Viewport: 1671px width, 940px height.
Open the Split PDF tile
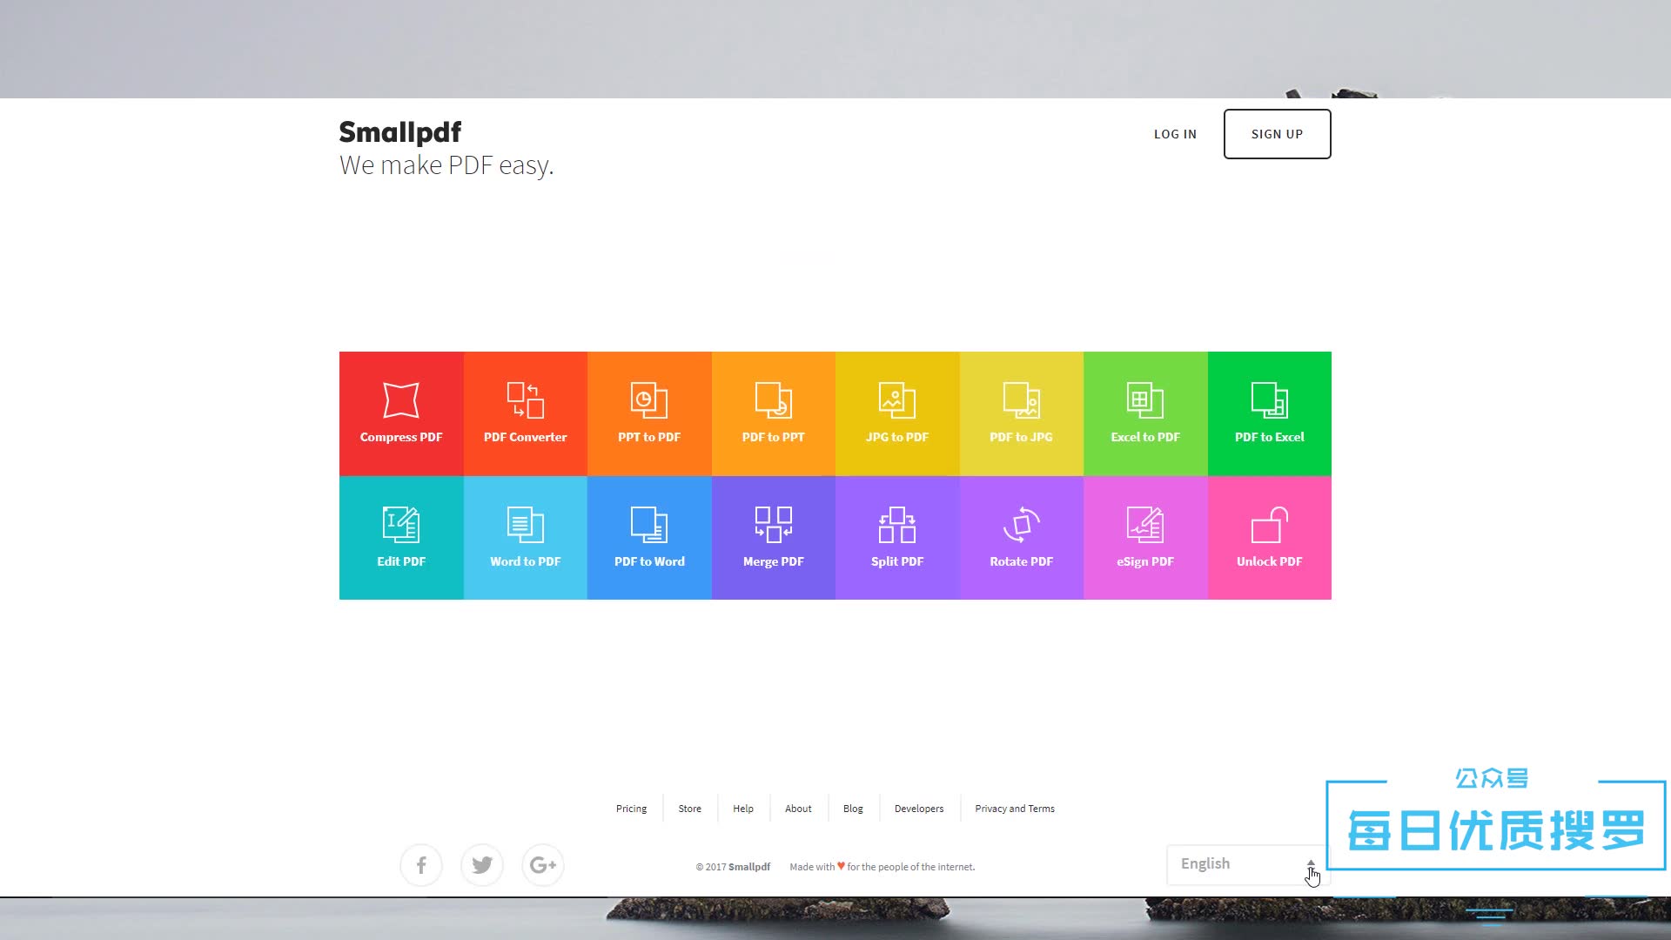897,538
